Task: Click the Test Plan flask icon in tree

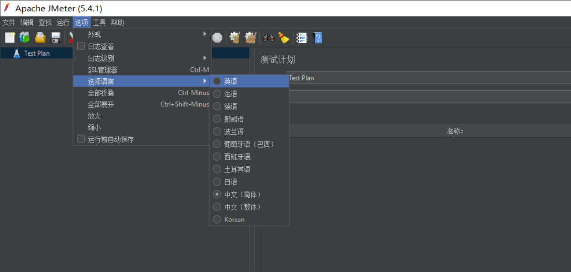Action: pyautogui.click(x=17, y=53)
